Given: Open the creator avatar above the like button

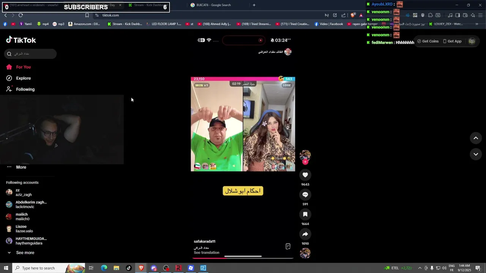Looking at the screenshot, I should tap(305, 155).
